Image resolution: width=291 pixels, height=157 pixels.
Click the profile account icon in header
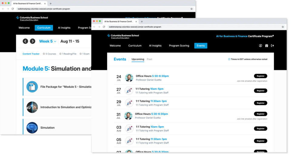click(260, 46)
